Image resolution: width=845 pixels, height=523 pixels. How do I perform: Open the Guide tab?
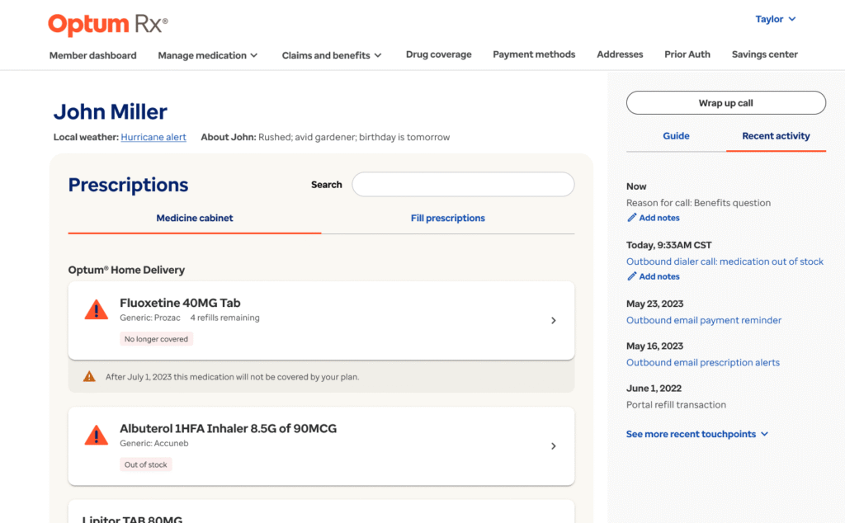[x=676, y=135]
